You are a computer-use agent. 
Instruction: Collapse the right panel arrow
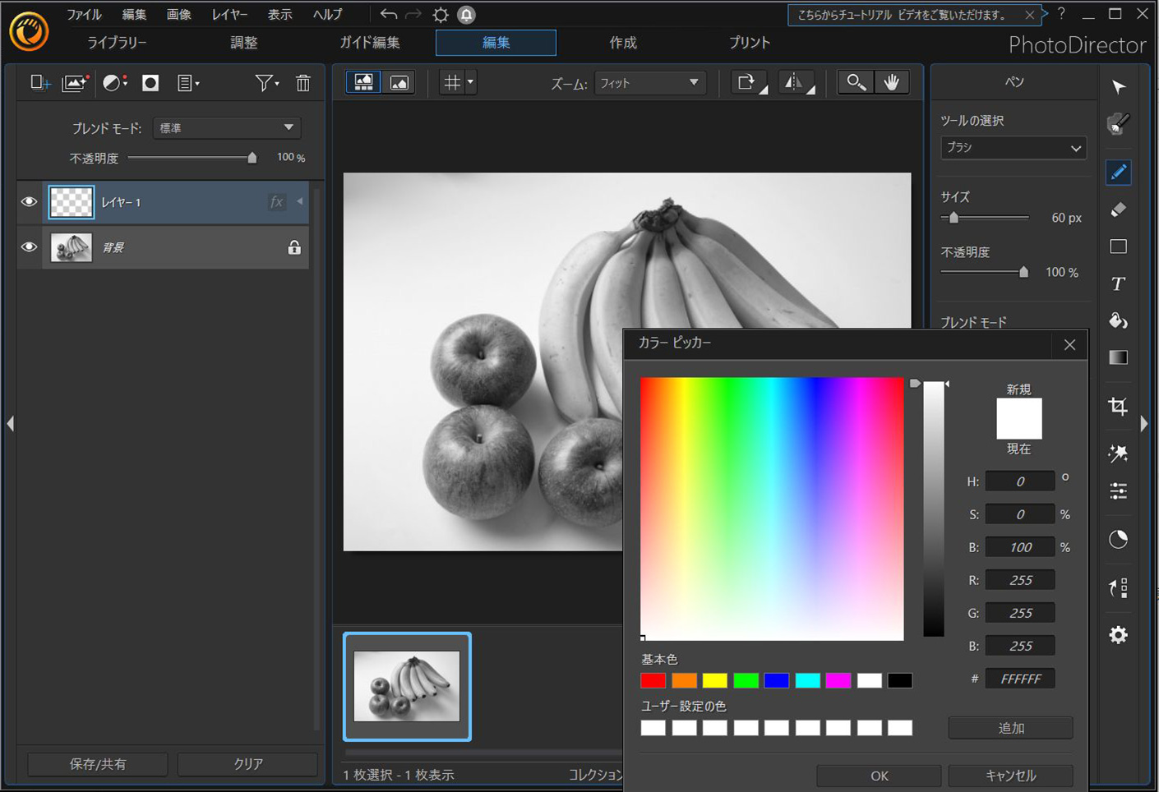(x=1144, y=424)
